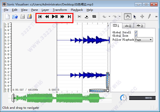Click the Undo arrow icon
This screenshot has height=112, width=160.
(104, 16)
